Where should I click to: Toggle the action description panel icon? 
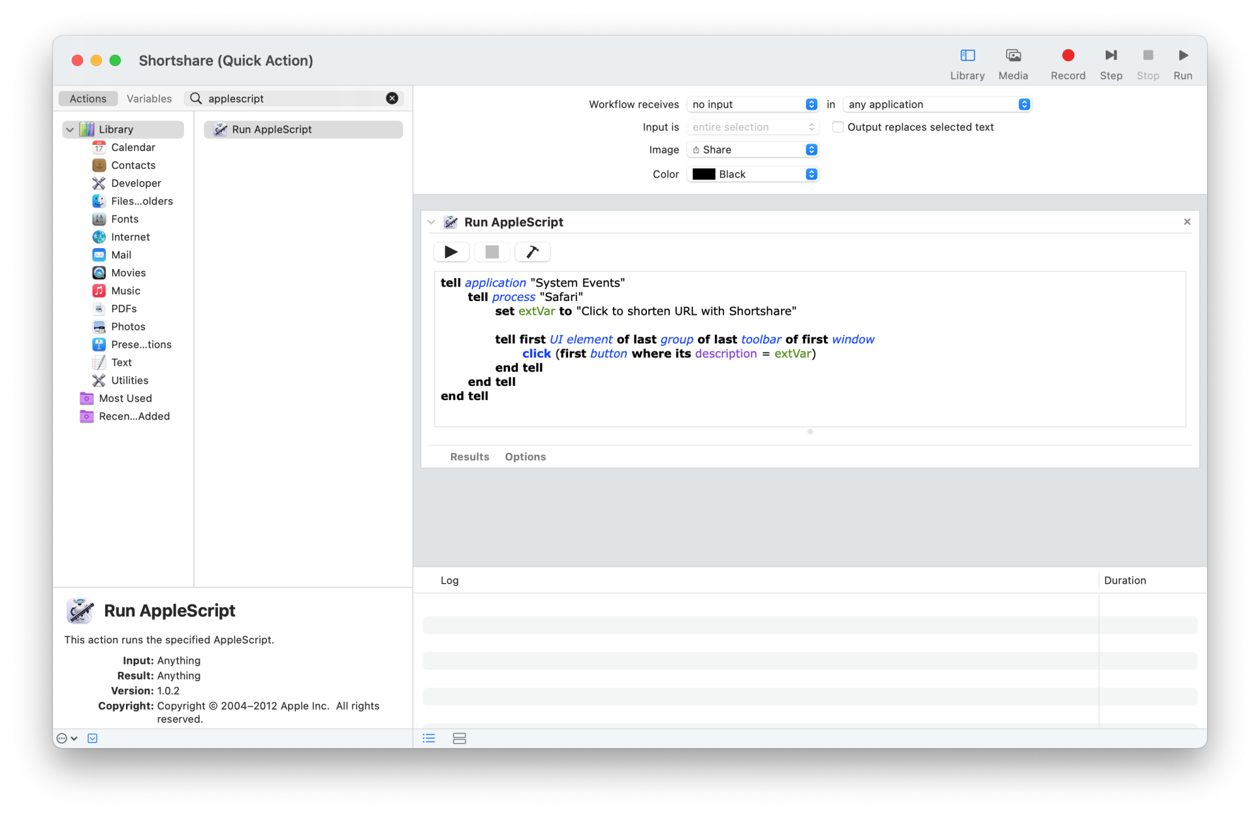coord(93,738)
